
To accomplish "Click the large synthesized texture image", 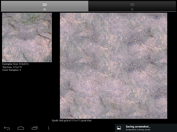I will click(x=113, y=66).
